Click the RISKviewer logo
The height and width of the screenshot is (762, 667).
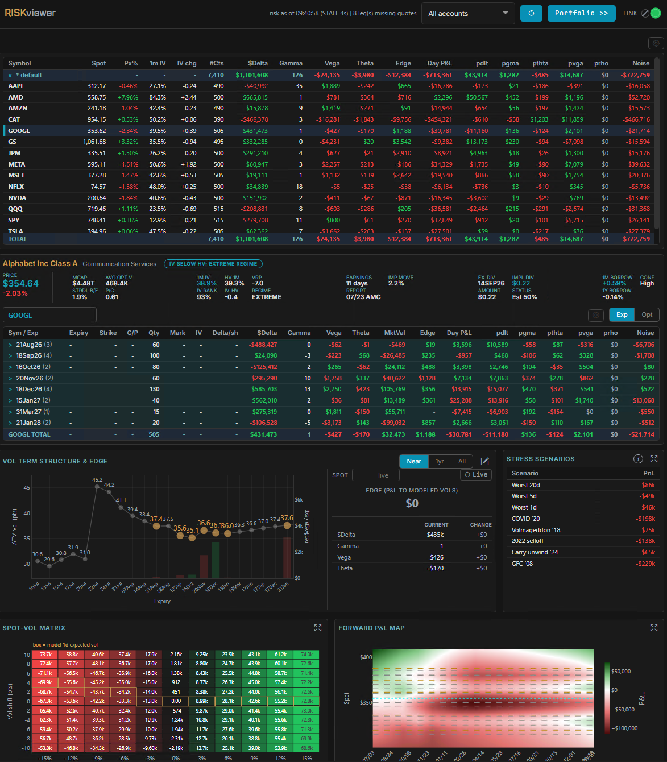30,13
